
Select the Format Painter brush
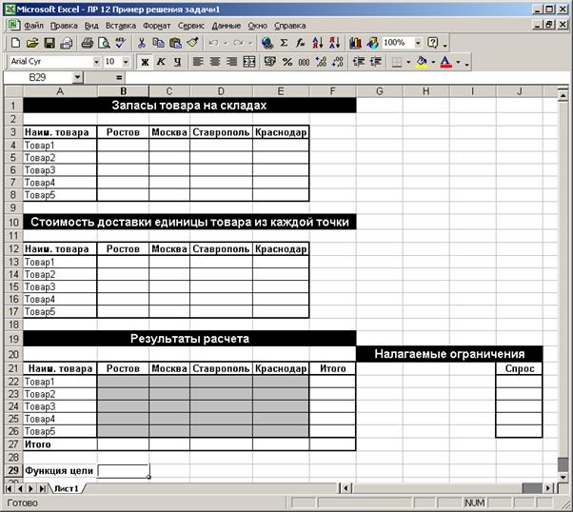tap(192, 43)
